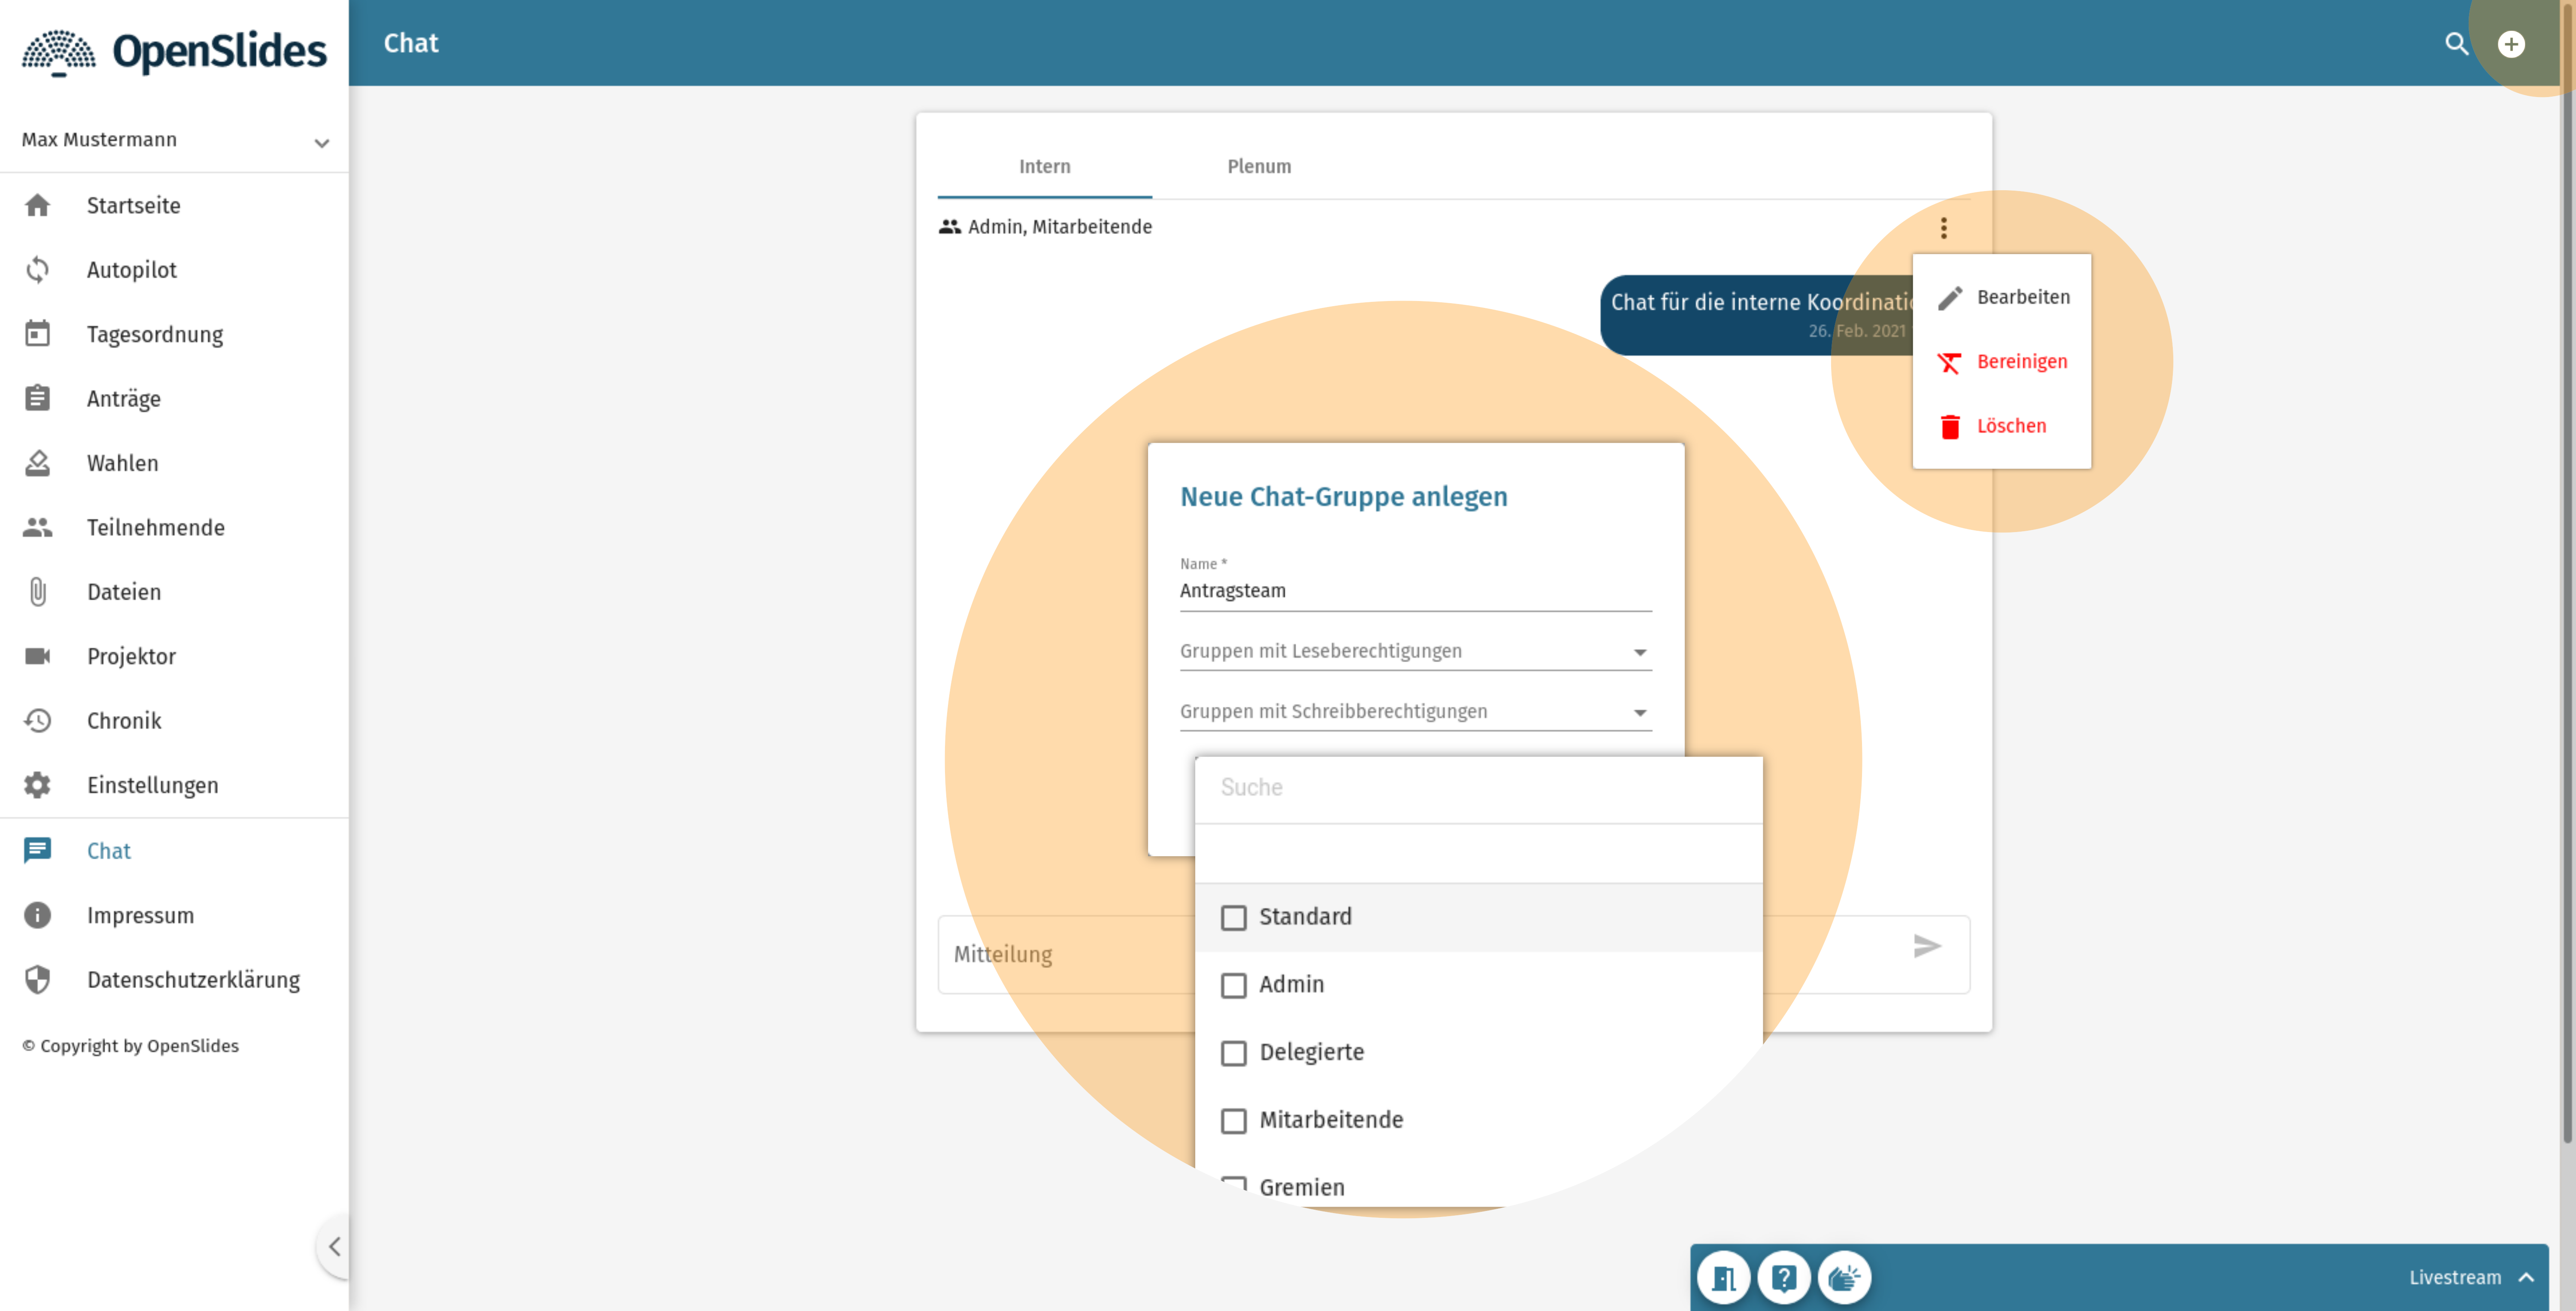Viewport: 2576px width, 1311px height.
Task: Click the Anträge clipboard icon
Action: pyautogui.click(x=37, y=398)
